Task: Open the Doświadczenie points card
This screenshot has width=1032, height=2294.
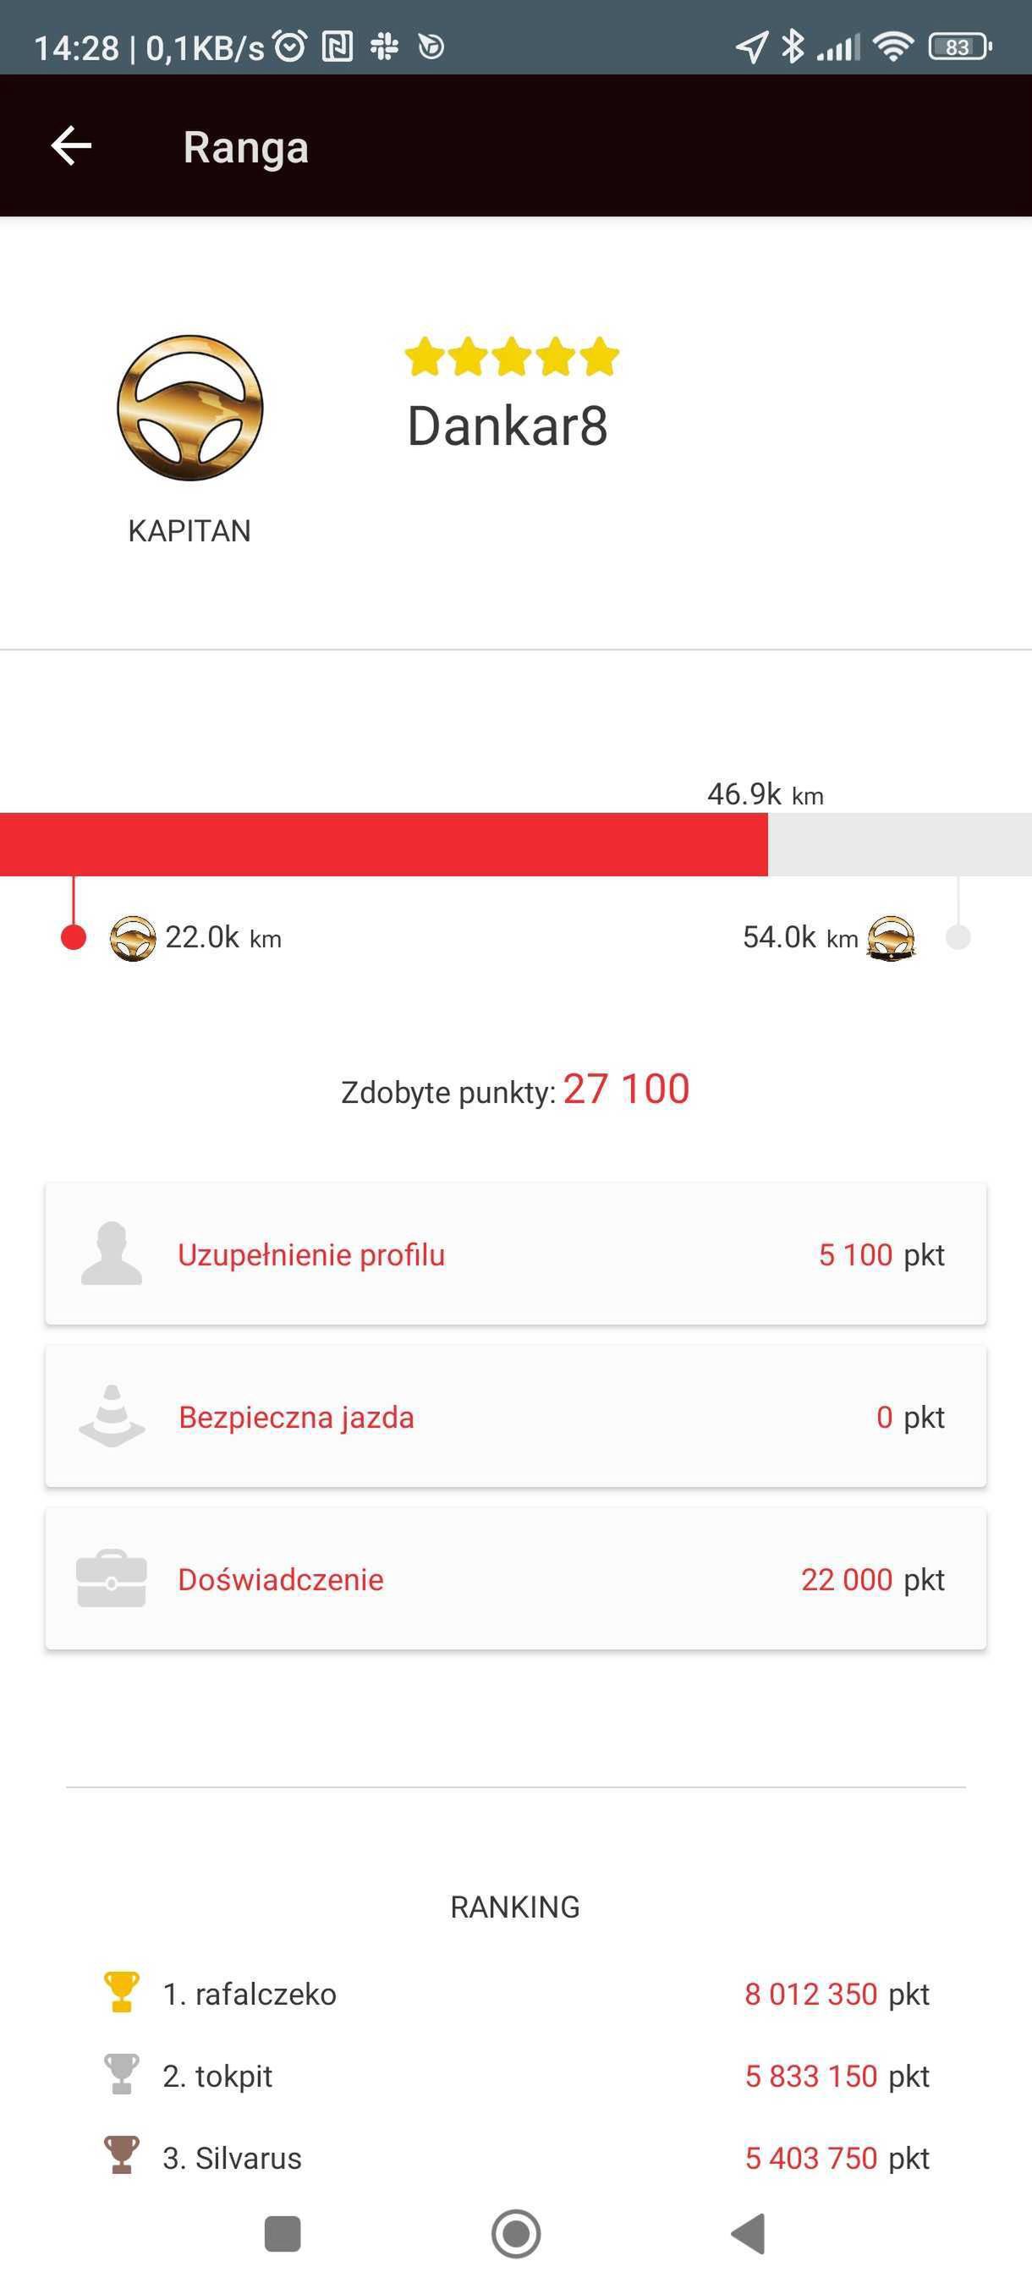Action: (515, 1579)
